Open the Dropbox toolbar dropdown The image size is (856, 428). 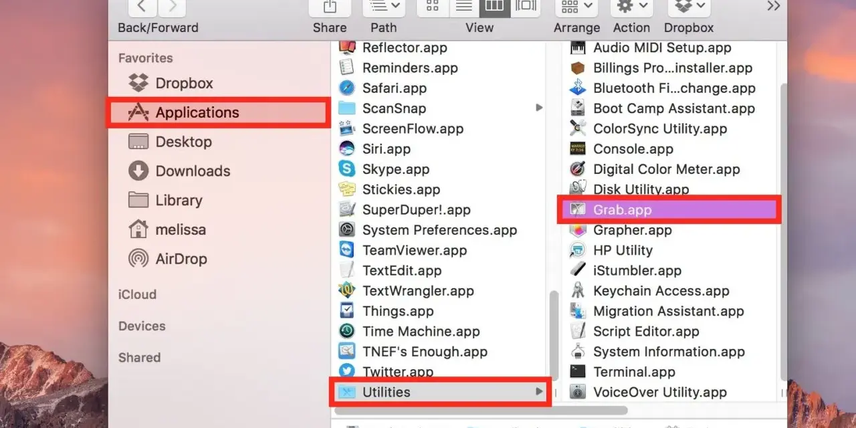pos(689,7)
